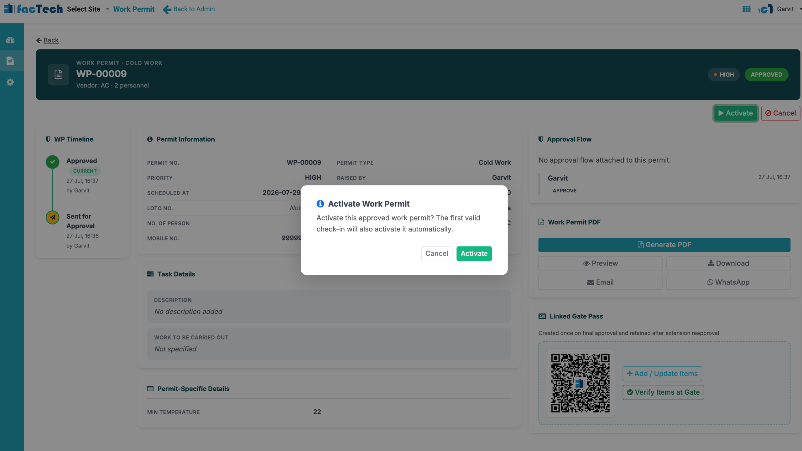Click Garvit in the Raised By row
802x451 pixels.
pos(501,178)
